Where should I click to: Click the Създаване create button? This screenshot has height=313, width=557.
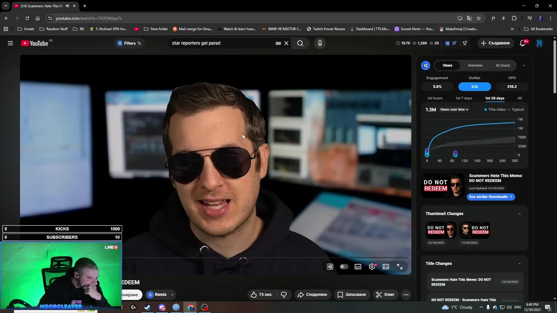point(495,43)
